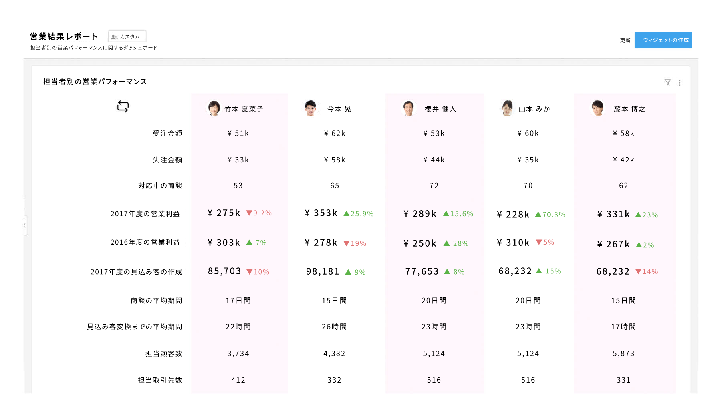Viewport: 722px width, 417px height.
Task: Click 竹本 夏菜子's avatar photo
Action: (x=214, y=108)
